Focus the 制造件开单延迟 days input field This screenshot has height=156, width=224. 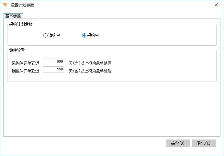tap(53, 70)
